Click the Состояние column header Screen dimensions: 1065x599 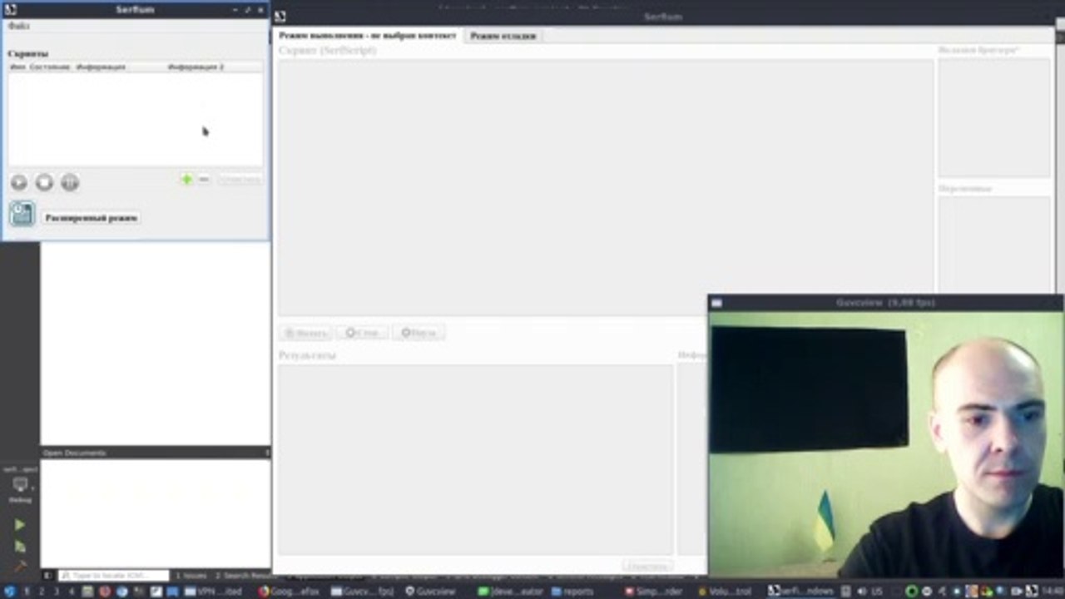(x=50, y=67)
